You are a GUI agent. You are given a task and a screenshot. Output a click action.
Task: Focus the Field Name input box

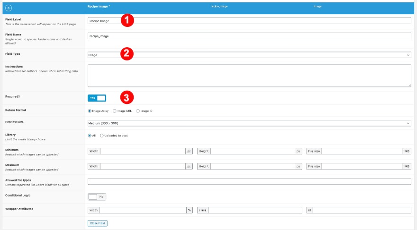click(x=249, y=36)
